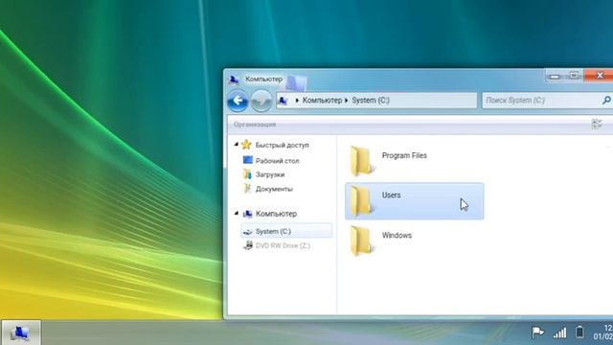
Task: Click the Users name text
Action: (x=391, y=195)
